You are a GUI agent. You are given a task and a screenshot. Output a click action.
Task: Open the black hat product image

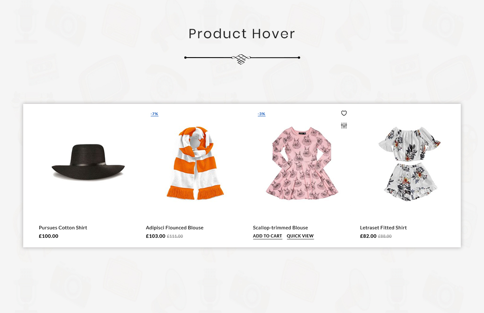pos(88,162)
